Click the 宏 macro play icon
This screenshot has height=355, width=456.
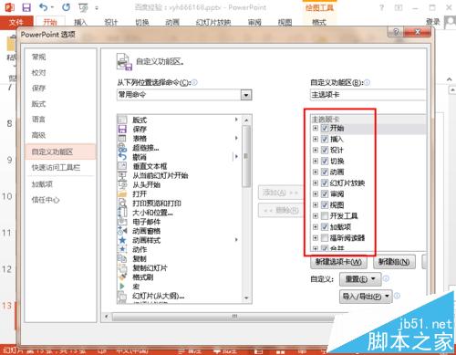point(122,287)
